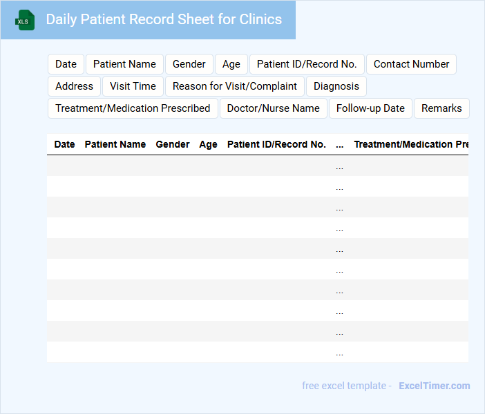
Task: Select the Remarks tag
Action: pyautogui.click(x=441, y=108)
